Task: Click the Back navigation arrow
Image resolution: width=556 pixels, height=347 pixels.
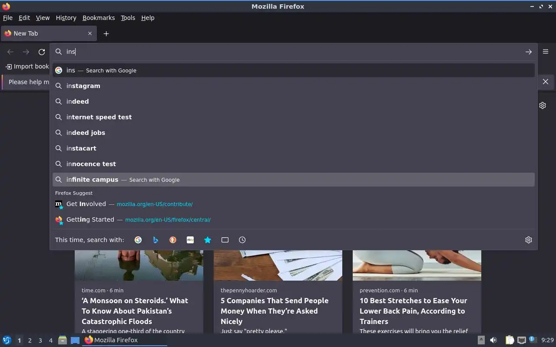Action: tap(10, 52)
